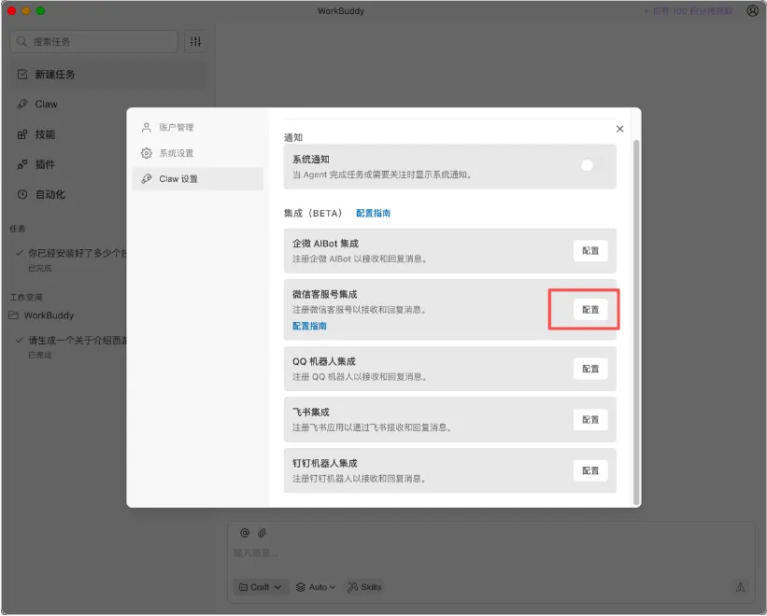Click the Skills button in composer
Image resolution: width=767 pixels, height=616 pixels.
click(364, 587)
